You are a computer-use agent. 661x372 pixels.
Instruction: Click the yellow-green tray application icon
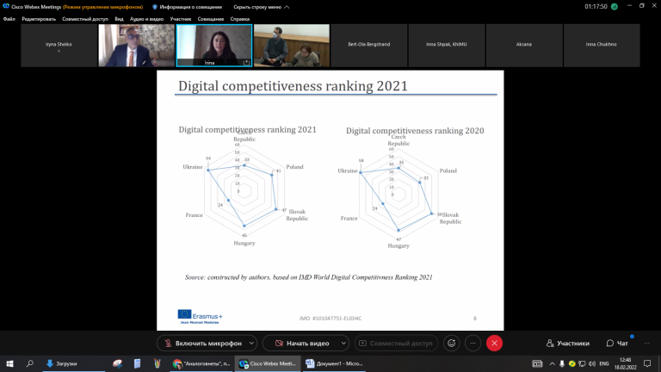tap(572, 363)
